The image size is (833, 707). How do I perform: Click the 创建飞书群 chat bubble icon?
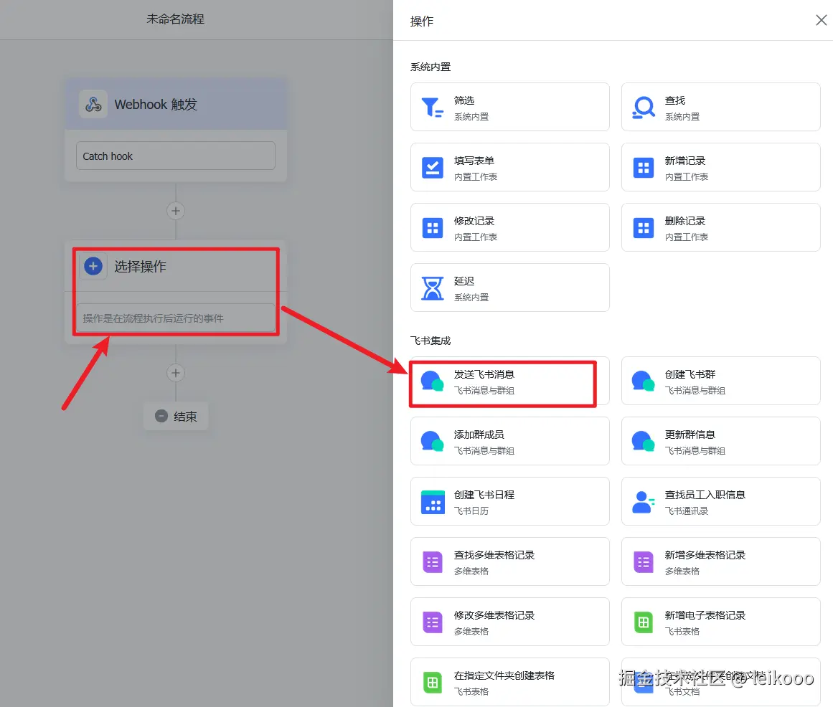tap(644, 381)
